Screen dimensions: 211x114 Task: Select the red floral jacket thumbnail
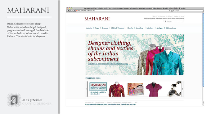(117, 89)
